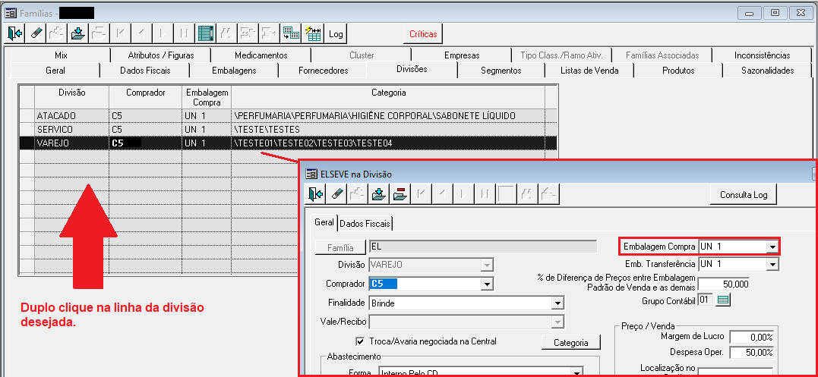Viewport: 818px width, 377px height.
Task: Click the lightning table icon in Famílias toolbar
Action: [313, 34]
